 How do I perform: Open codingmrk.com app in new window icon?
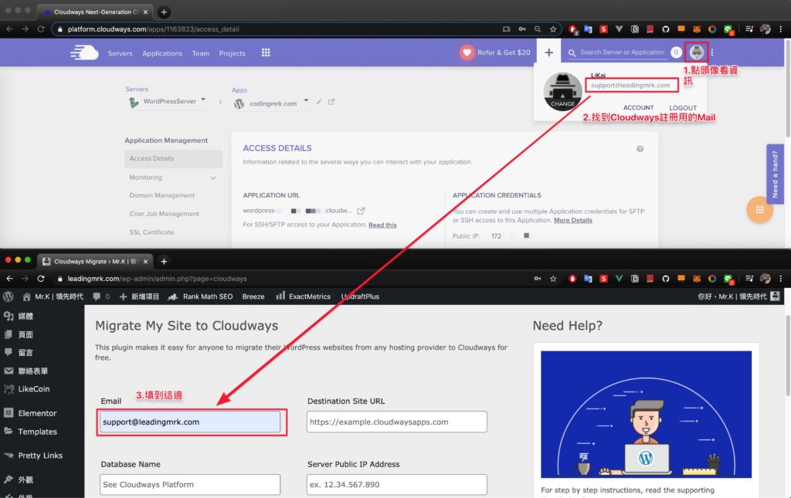pyautogui.click(x=331, y=102)
